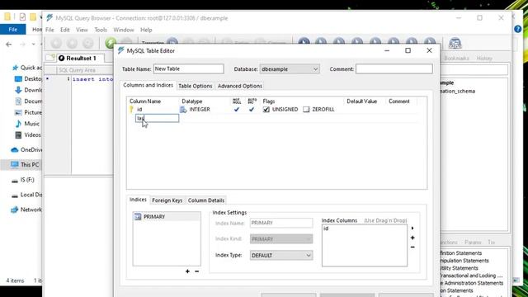Click the plus icon below the index list

tap(187, 271)
